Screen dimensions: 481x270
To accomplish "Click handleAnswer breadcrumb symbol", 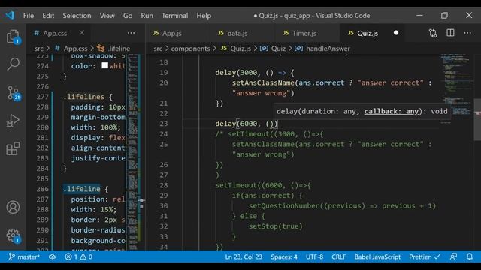I will 328,48.
